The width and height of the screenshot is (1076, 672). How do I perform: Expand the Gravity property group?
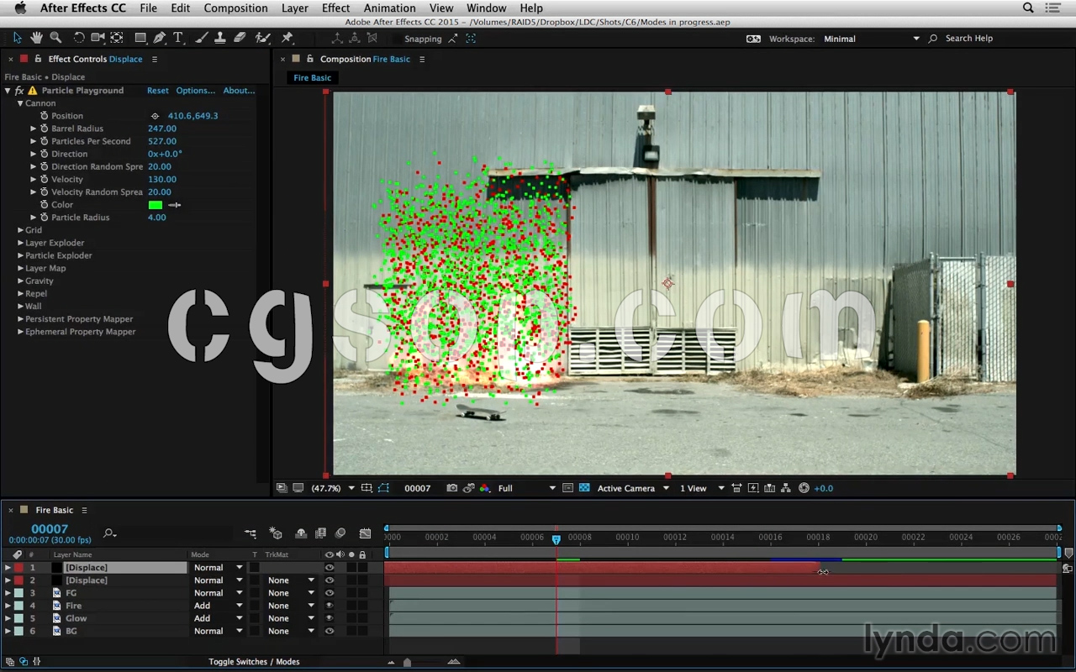click(x=20, y=281)
